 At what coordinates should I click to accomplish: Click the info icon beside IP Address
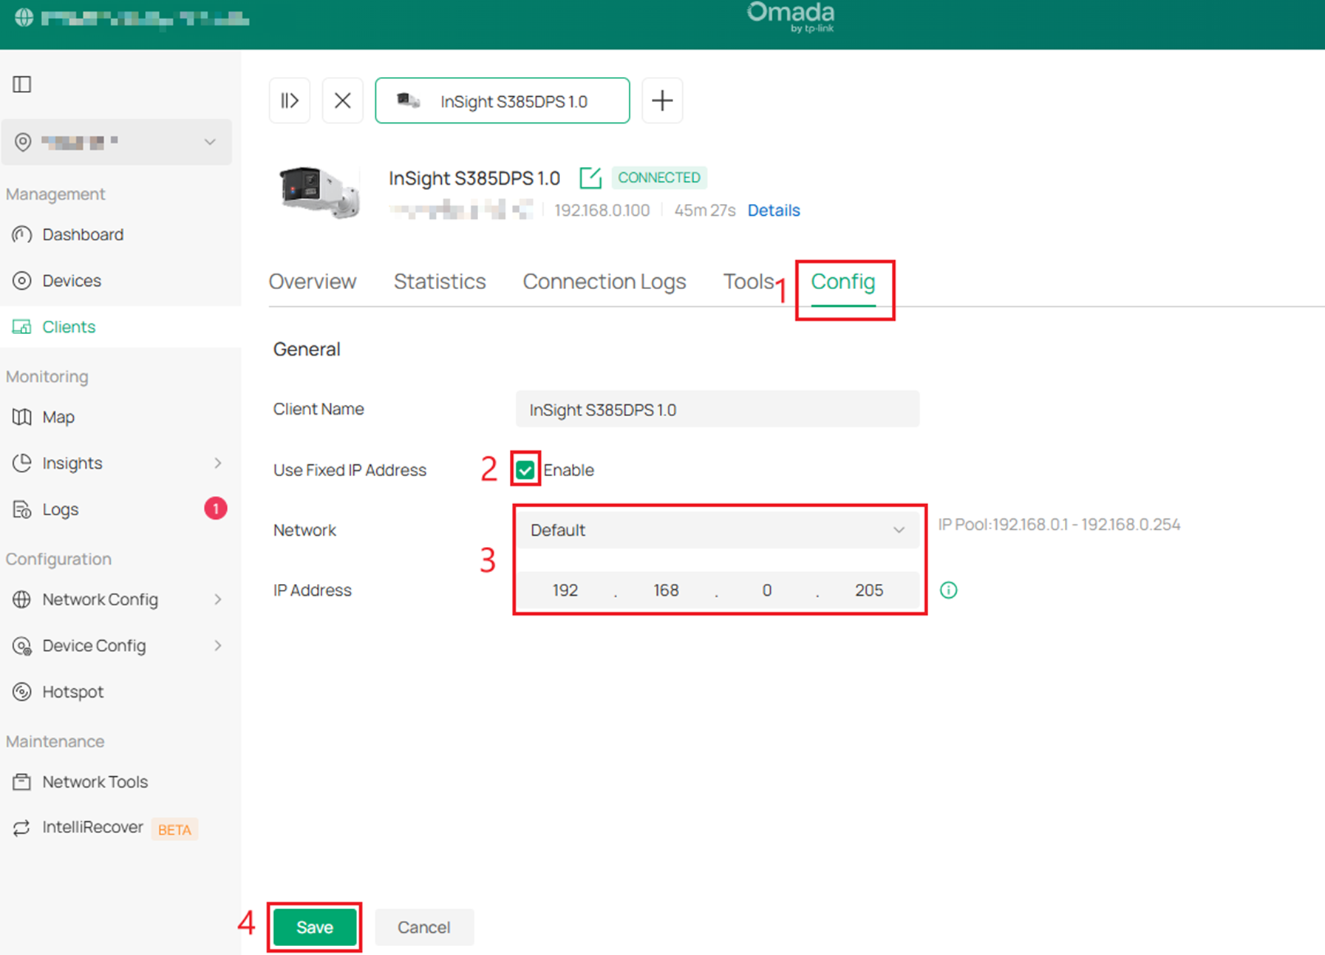coord(949,590)
